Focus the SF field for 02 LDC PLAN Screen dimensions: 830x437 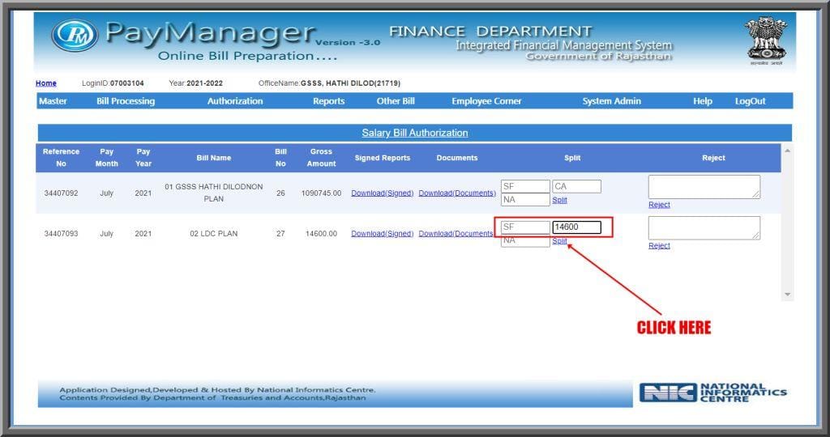tap(525, 227)
